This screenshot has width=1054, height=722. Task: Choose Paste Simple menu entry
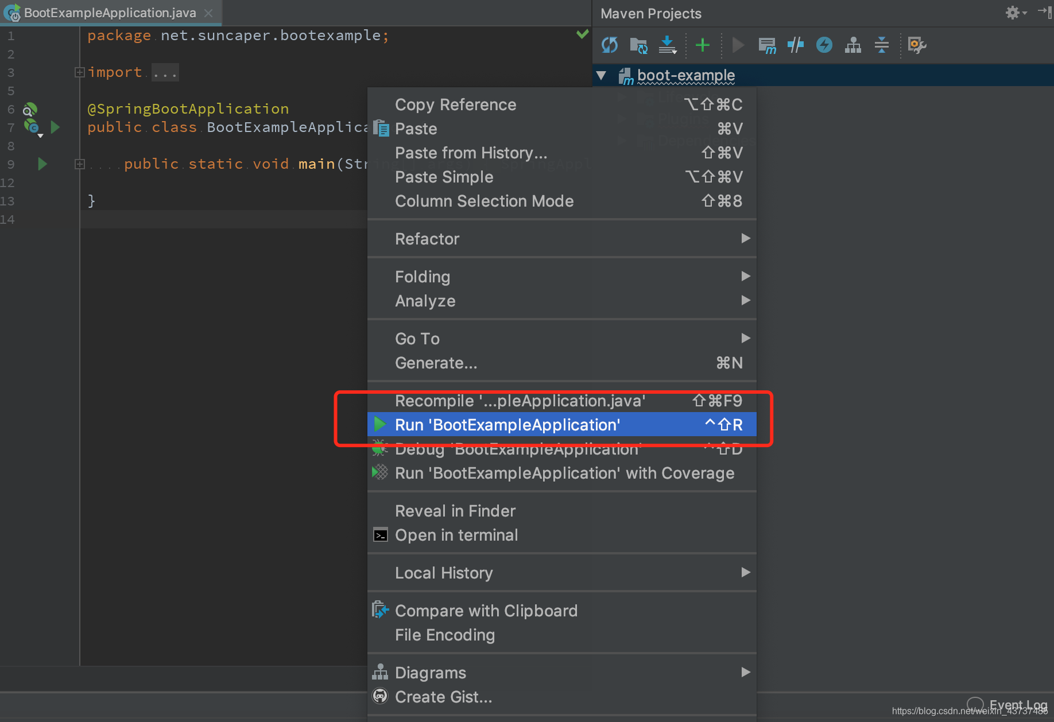click(x=561, y=177)
